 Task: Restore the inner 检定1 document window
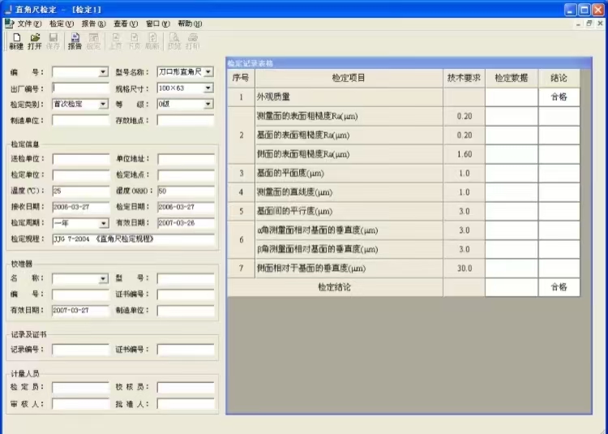point(589,24)
